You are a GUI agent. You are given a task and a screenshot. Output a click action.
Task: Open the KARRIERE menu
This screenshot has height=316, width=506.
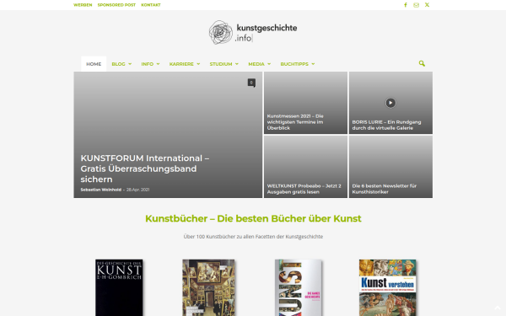point(185,64)
